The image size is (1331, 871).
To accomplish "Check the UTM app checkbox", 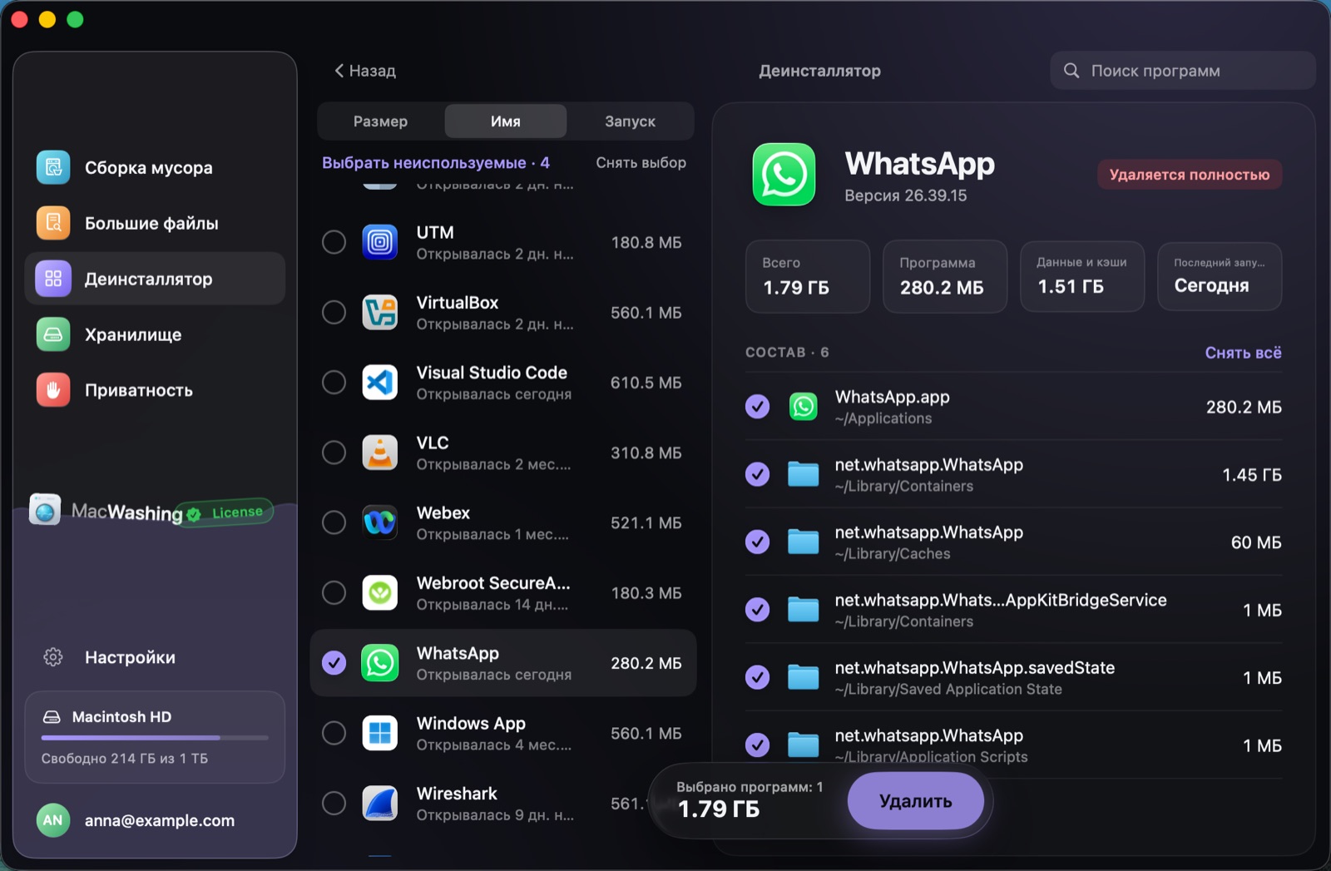I will [334, 242].
